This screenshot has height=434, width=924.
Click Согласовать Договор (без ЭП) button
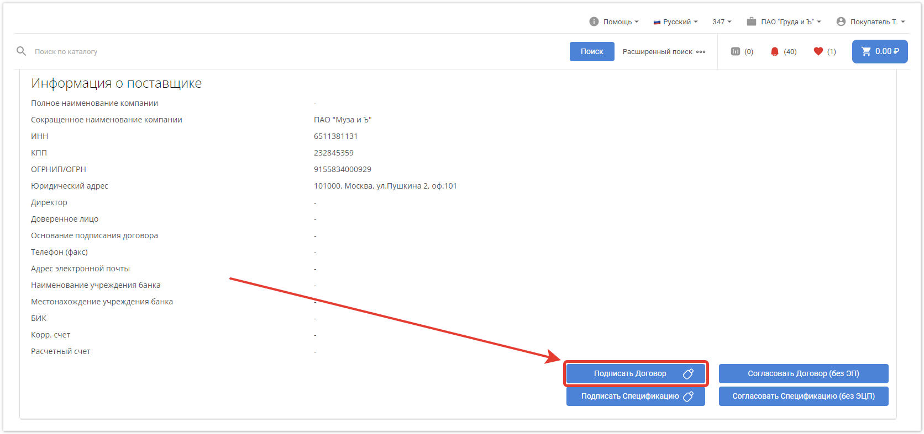pyautogui.click(x=803, y=373)
